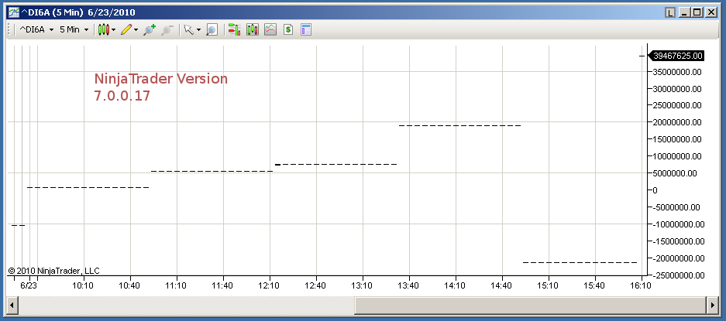Image resolution: width=726 pixels, height=321 pixels.
Task: Click the greyed zoom out magnifier icon
Action: coord(167,29)
